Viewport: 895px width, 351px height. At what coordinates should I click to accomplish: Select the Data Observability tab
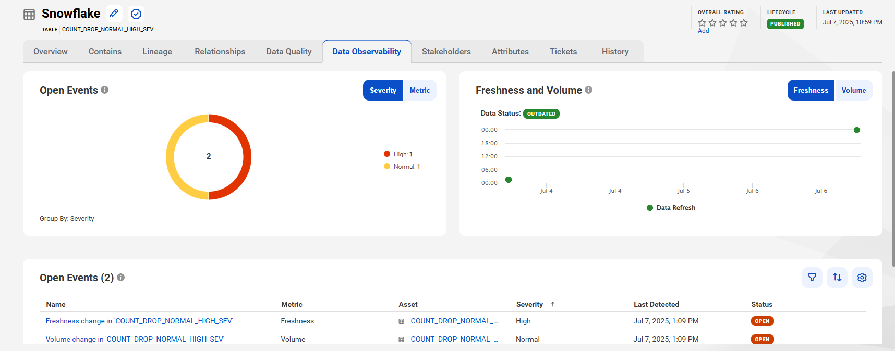click(367, 52)
